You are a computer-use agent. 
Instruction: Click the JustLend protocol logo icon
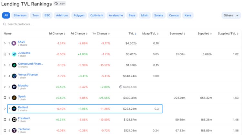pos(14,54)
